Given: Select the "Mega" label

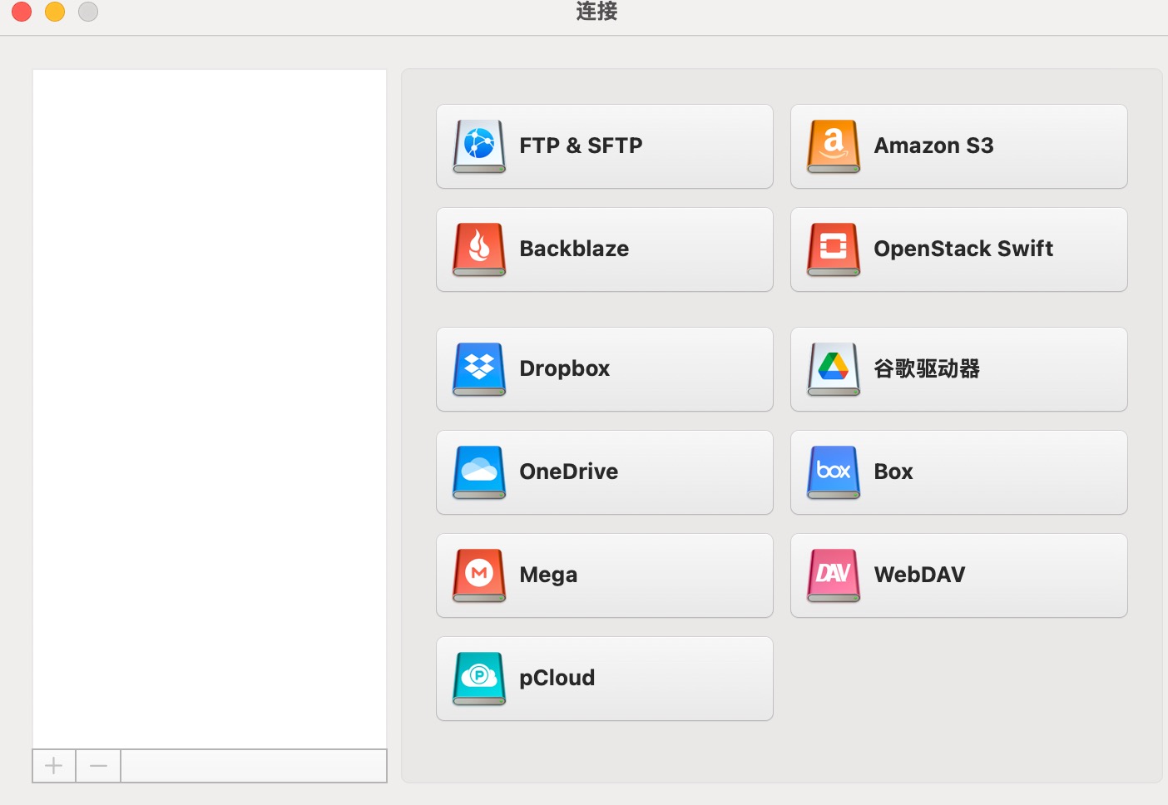Looking at the screenshot, I should pyautogui.click(x=548, y=575).
